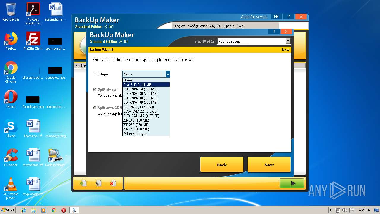Go Back to previous wizard step
Viewport: 380px width, 214px height.
[x=222, y=165]
